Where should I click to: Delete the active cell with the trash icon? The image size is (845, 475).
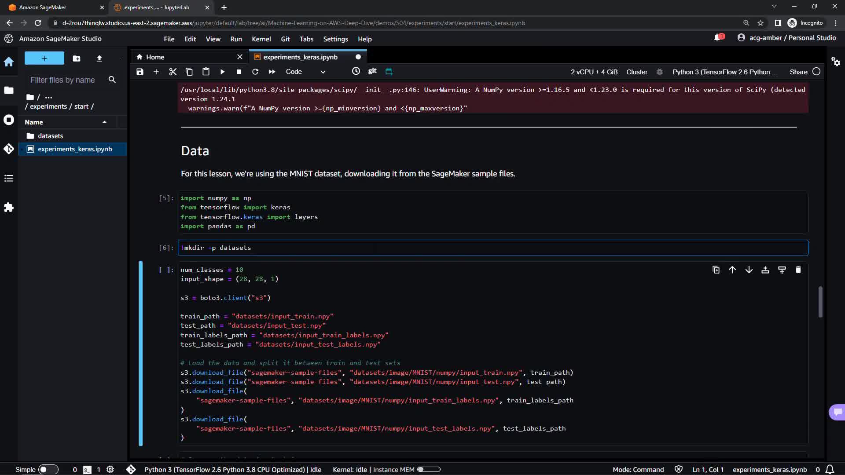click(x=798, y=270)
